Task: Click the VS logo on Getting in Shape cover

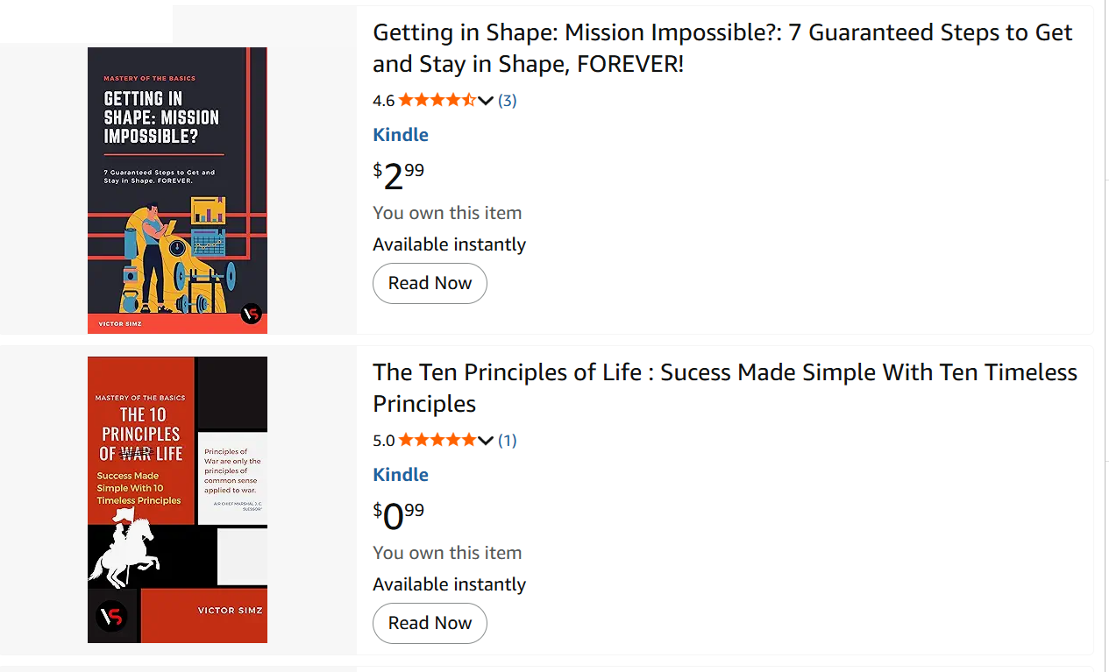Action: coord(251,314)
